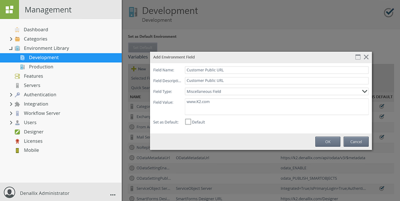400x201 pixels.
Task: Expand the Categories tree node
Action: (x=11, y=39)
